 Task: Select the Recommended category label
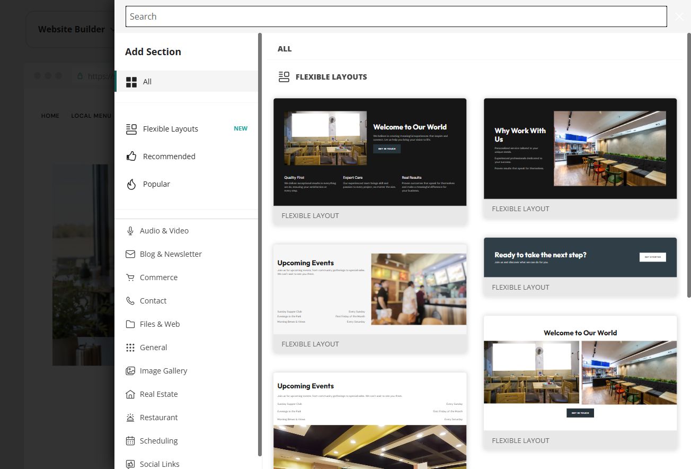click(x=169, y=157)
